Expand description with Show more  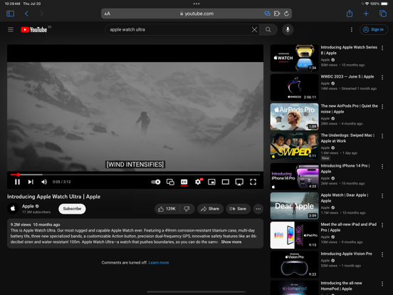[231, 242]
